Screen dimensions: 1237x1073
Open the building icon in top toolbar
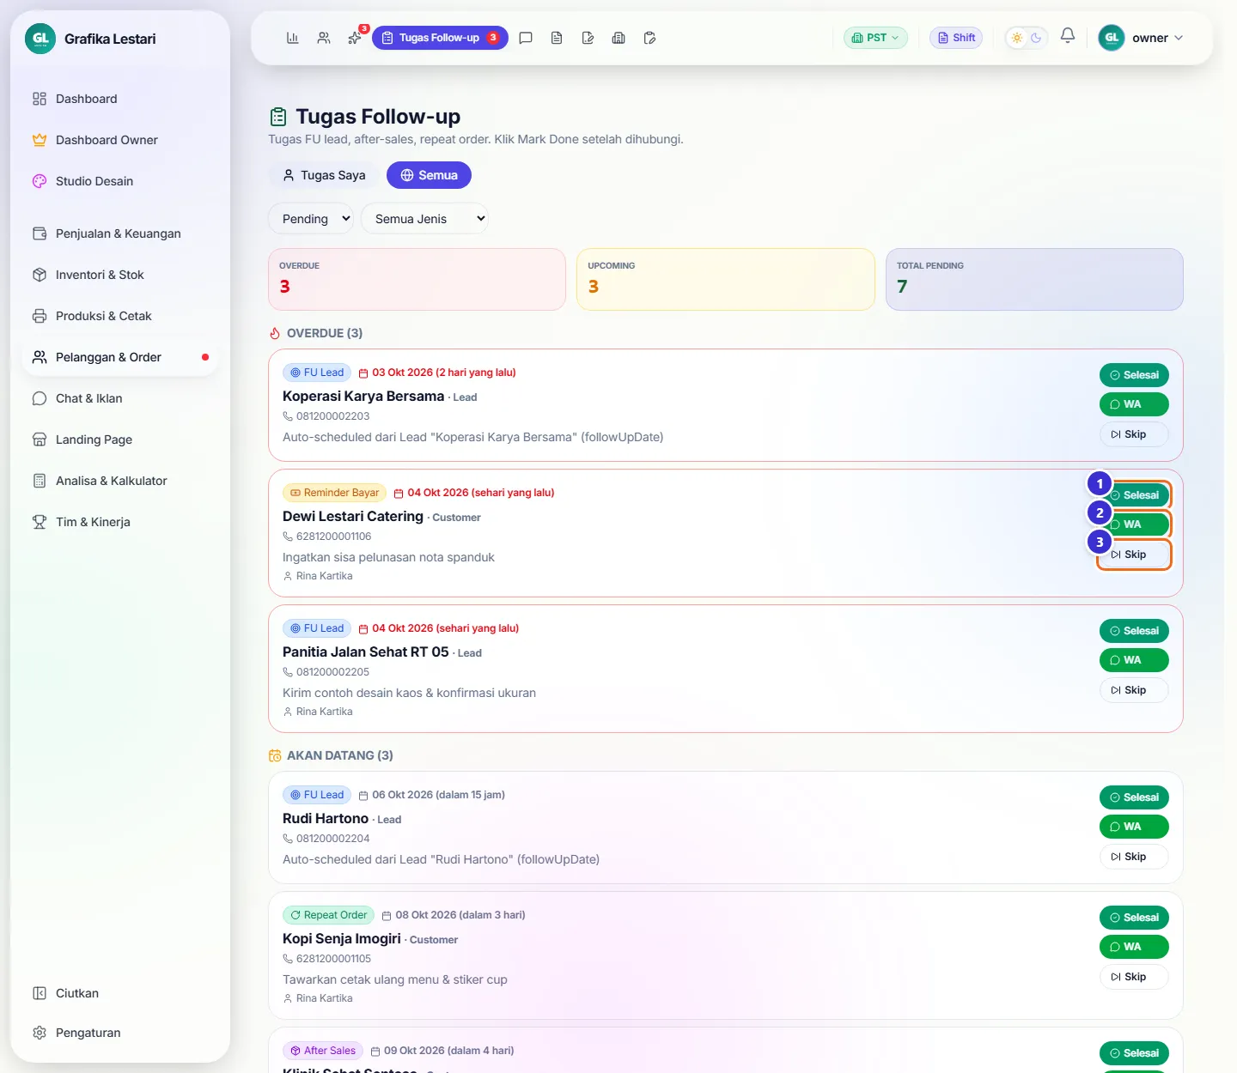tap(618, 38)
